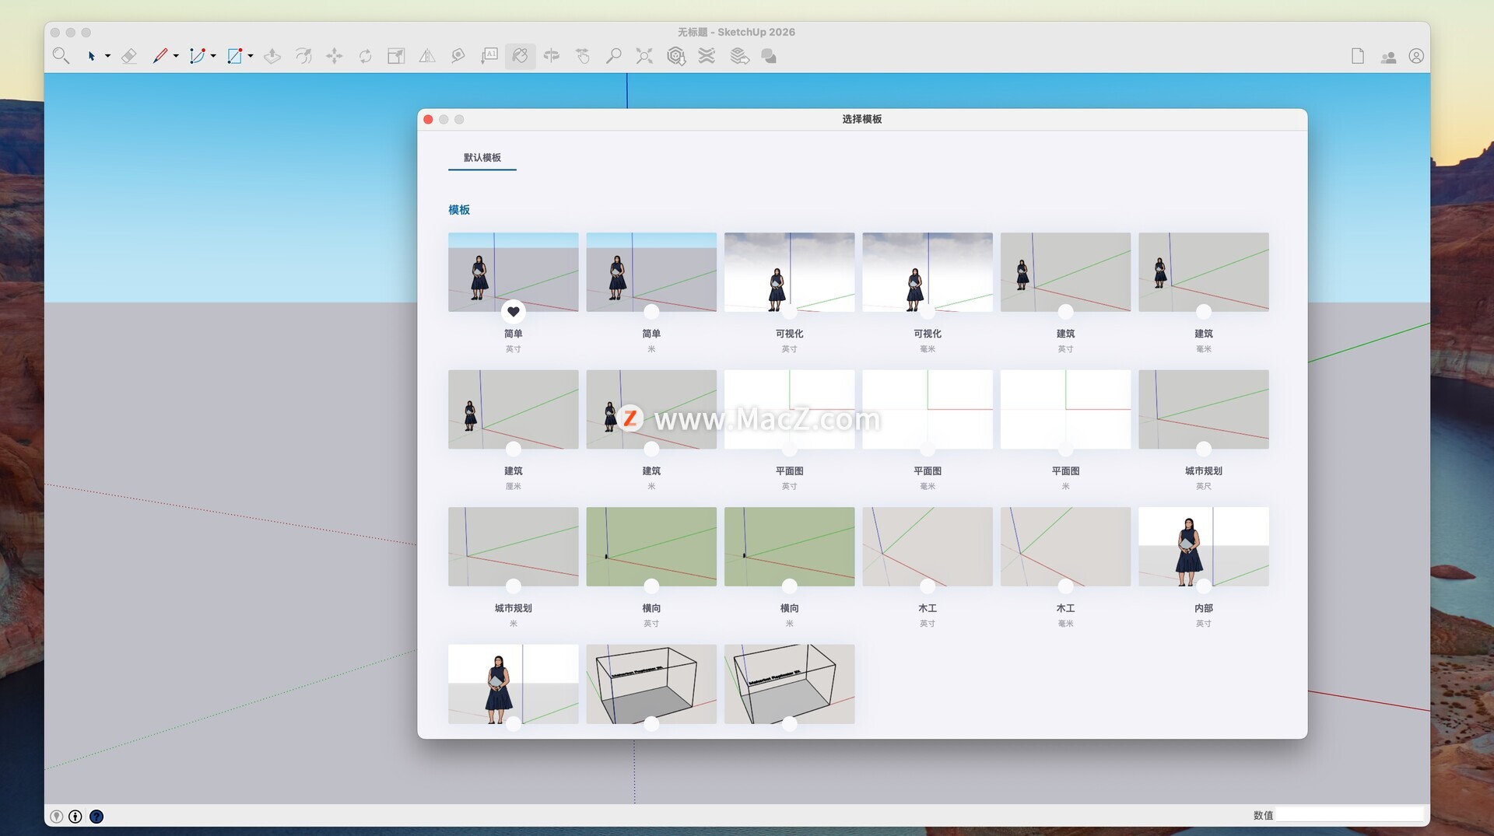The height and width of the screenshot is (836, 1494).
Task: Choose the 平面图 毫米 template thumbnail
Action: (x=927, y=409)
